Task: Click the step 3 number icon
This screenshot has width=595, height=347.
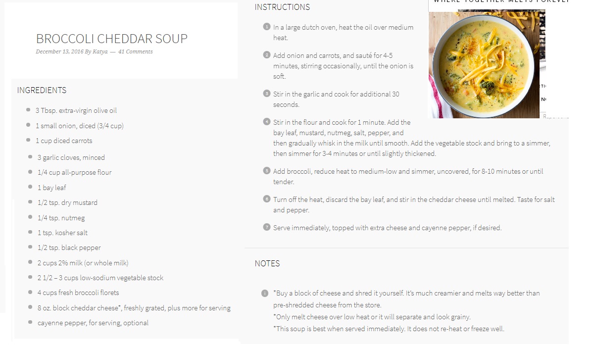Action: (267, 93)
